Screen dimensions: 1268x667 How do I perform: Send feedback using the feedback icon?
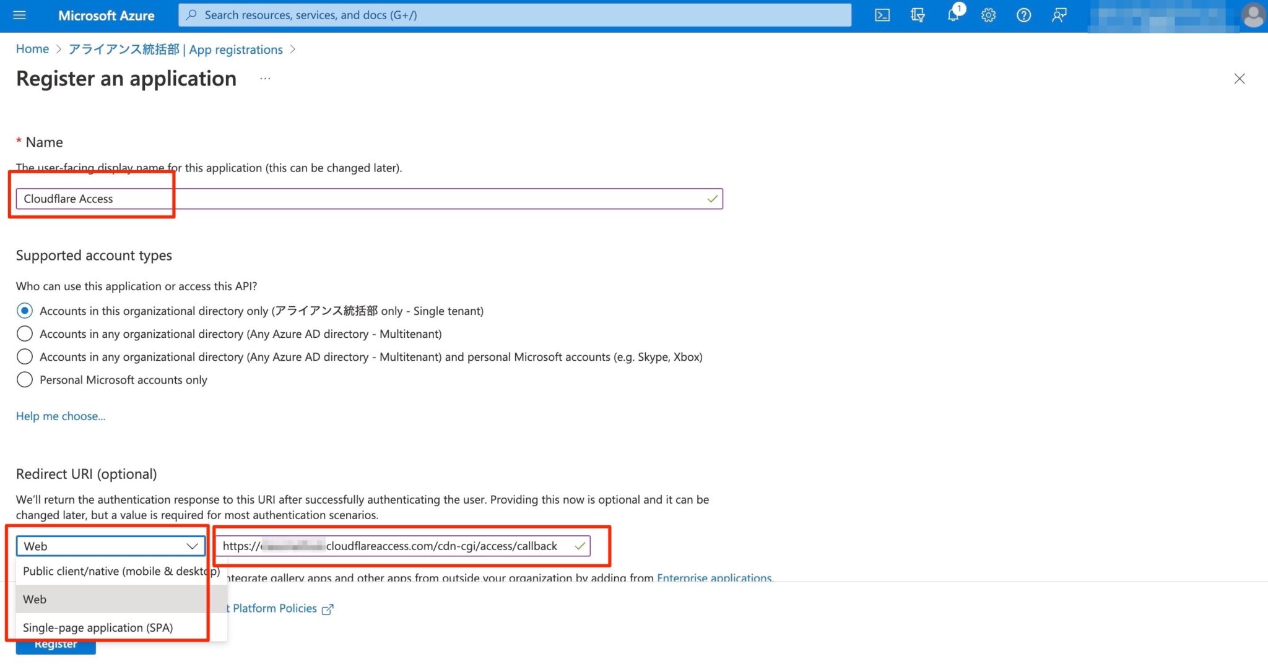tap(1059, 15)
